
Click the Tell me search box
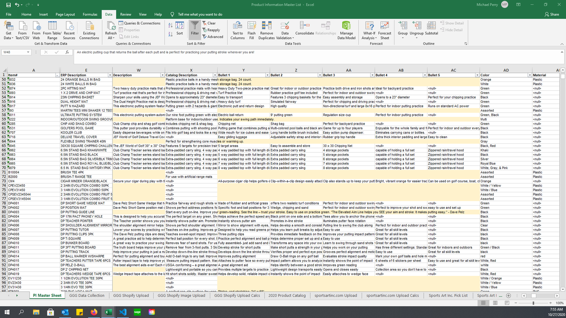(x=200, y=14)
